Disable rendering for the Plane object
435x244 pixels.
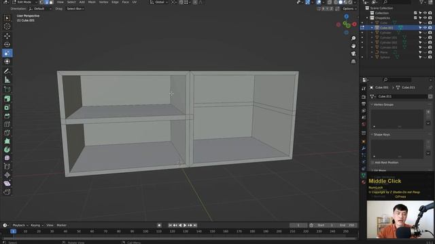coord(430,52)
